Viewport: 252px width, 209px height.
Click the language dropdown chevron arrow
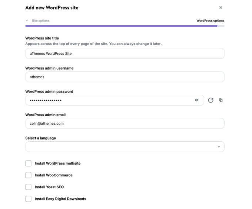tap(219, 147)
